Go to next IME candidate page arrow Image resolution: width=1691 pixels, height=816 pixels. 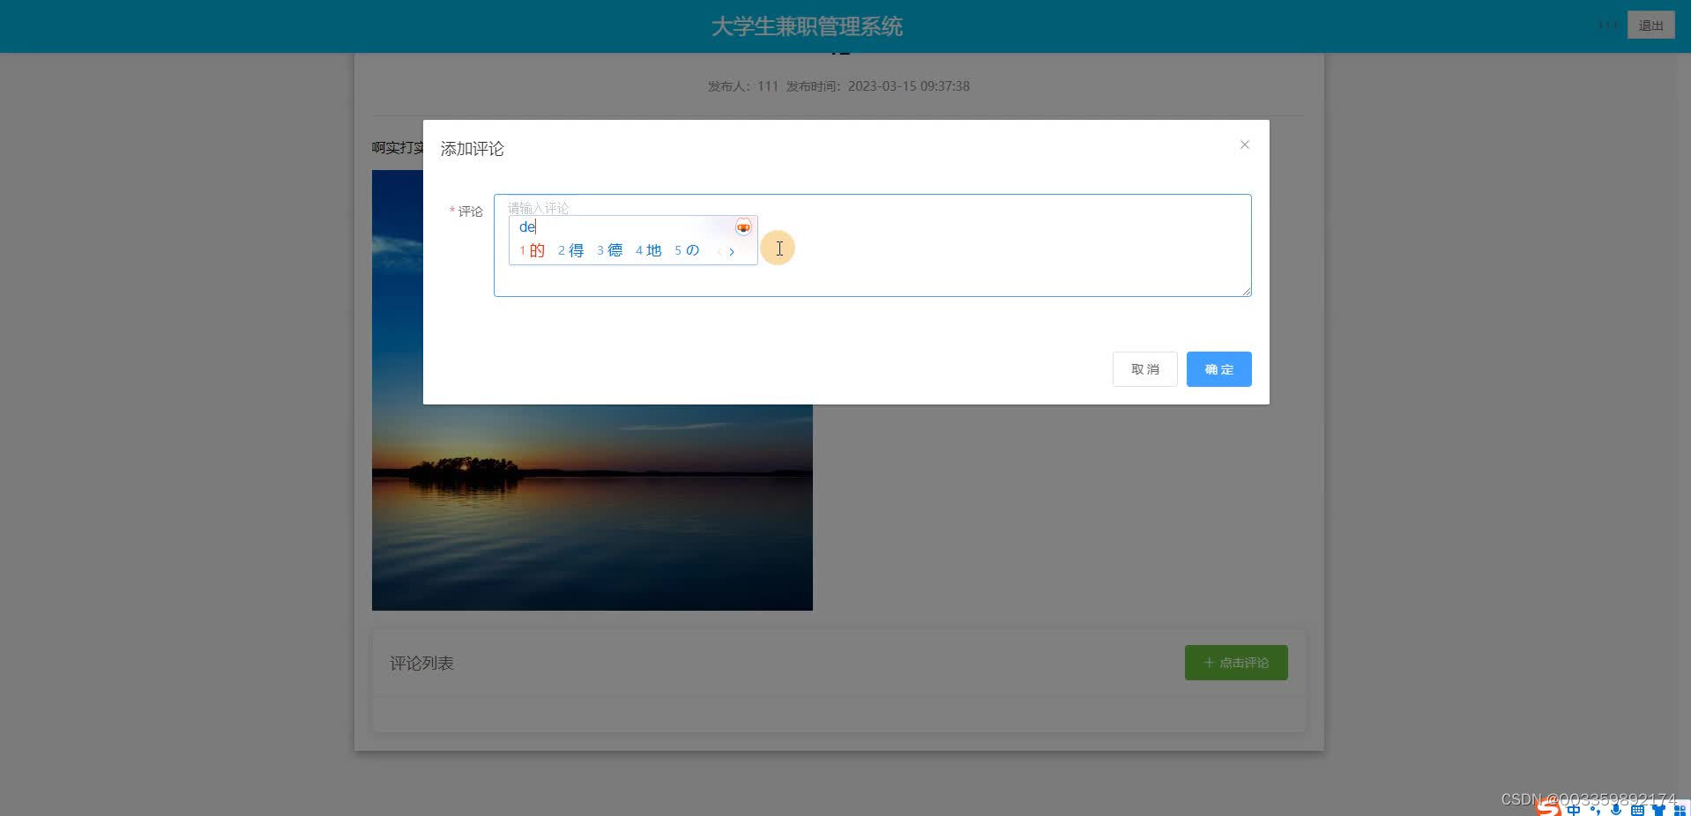point(732,251)
